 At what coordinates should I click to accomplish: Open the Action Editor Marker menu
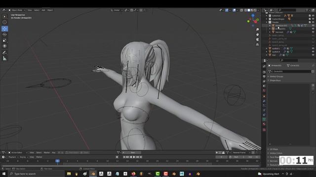pos(47,152)
